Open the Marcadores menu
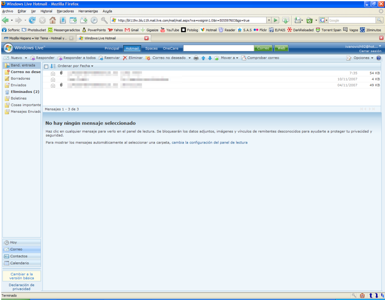This screenshot has height=300, width=385. coord(65,11)
